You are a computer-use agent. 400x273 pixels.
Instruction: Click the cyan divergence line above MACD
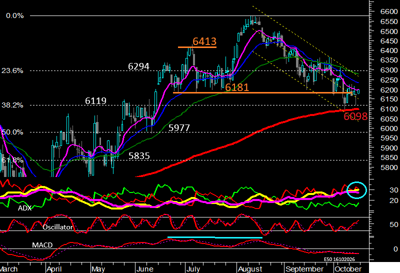click(x=215, y=237)
